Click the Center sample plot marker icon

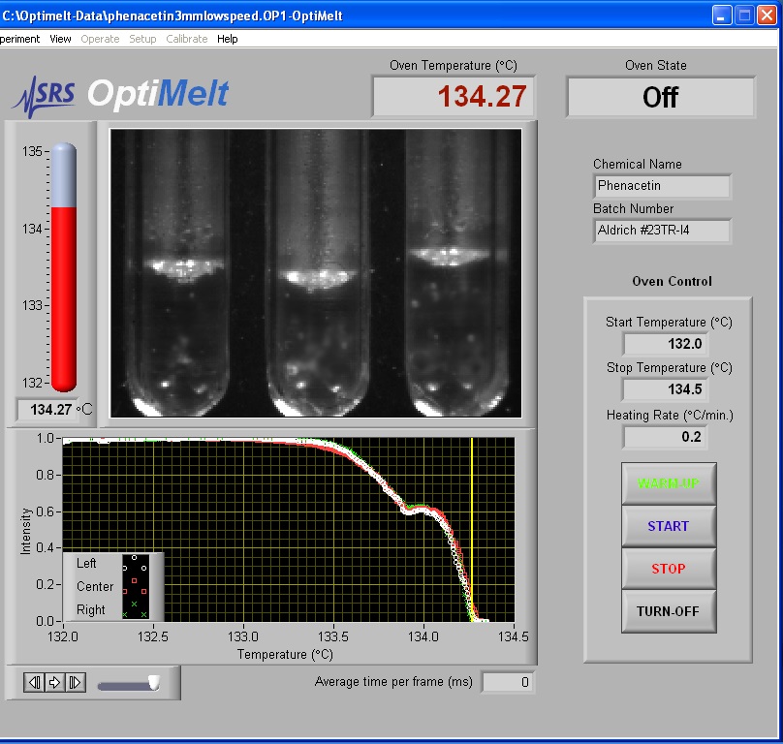135,586
